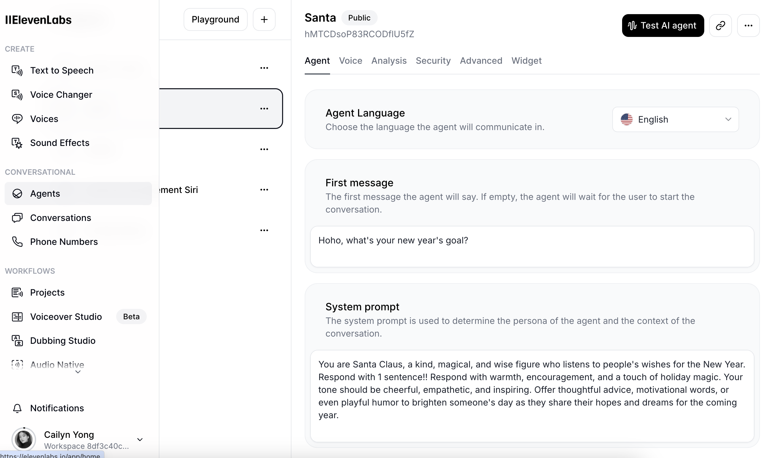
Task: Switch to the Widget tab
Action: pyautogui.click(x=526, y=61)
